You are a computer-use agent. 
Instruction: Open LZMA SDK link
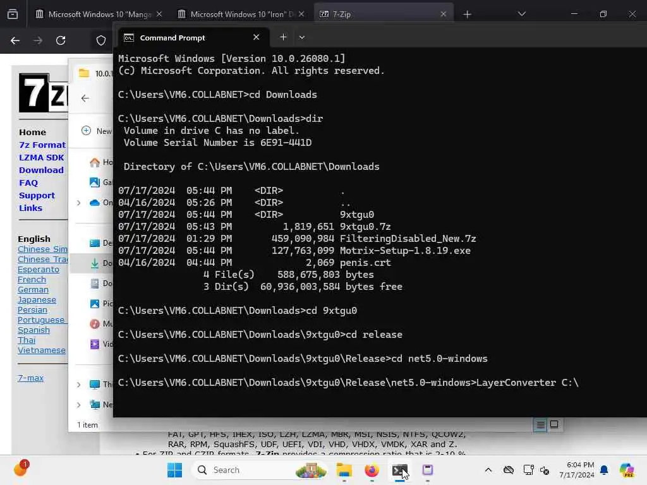click(41, 157)
